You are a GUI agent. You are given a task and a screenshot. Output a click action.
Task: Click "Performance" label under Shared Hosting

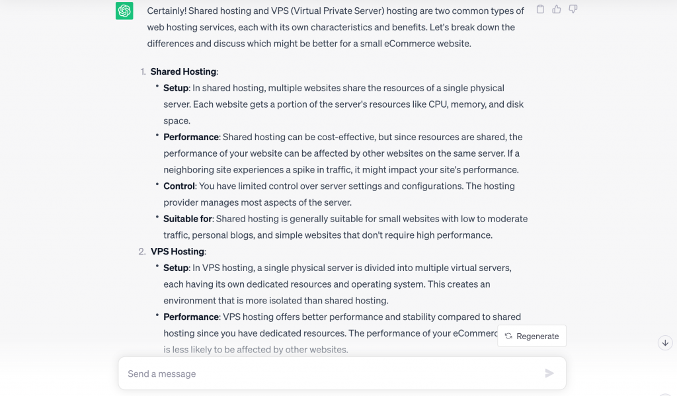[191, 137]
